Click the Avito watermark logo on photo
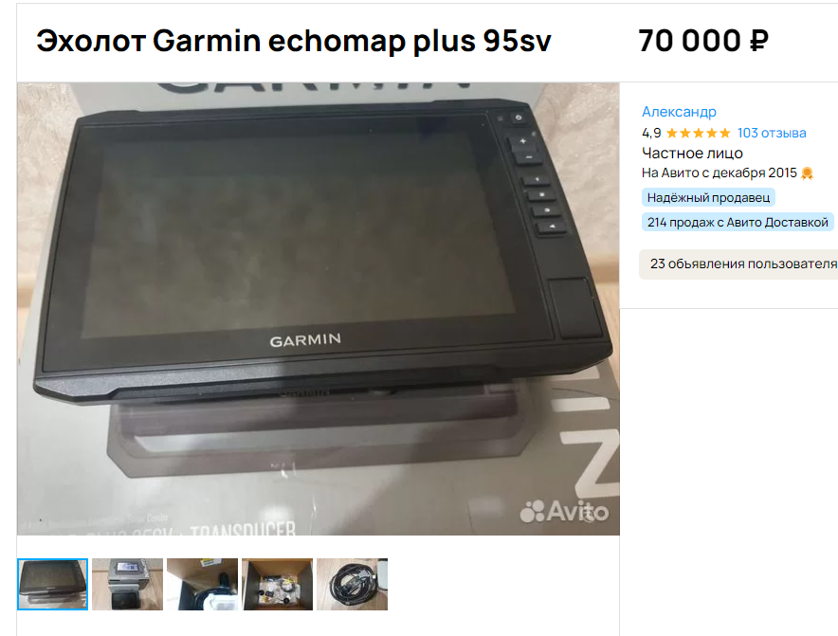 point(564,512)
